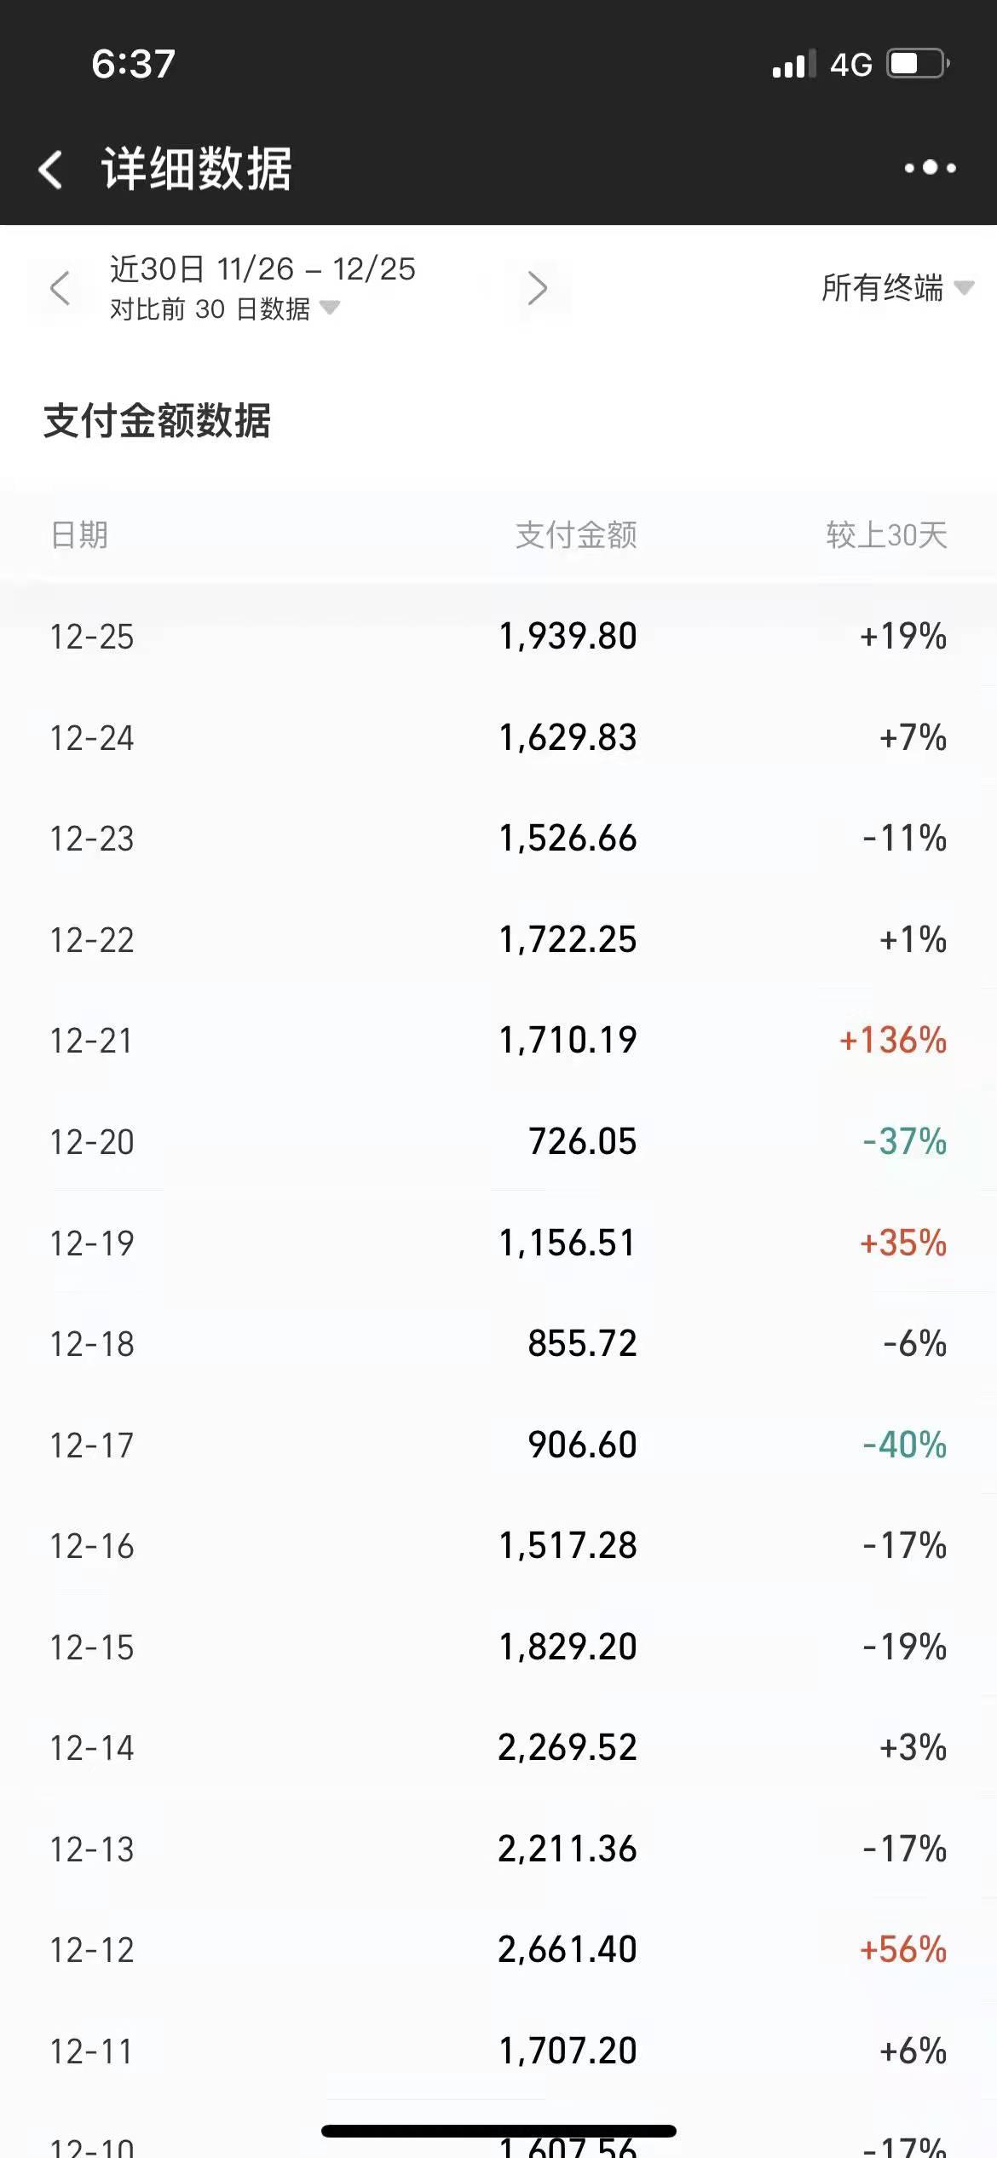Go to next date range arrow
997x2158 pixels.
pyautogui.click(x=537, y=288)
